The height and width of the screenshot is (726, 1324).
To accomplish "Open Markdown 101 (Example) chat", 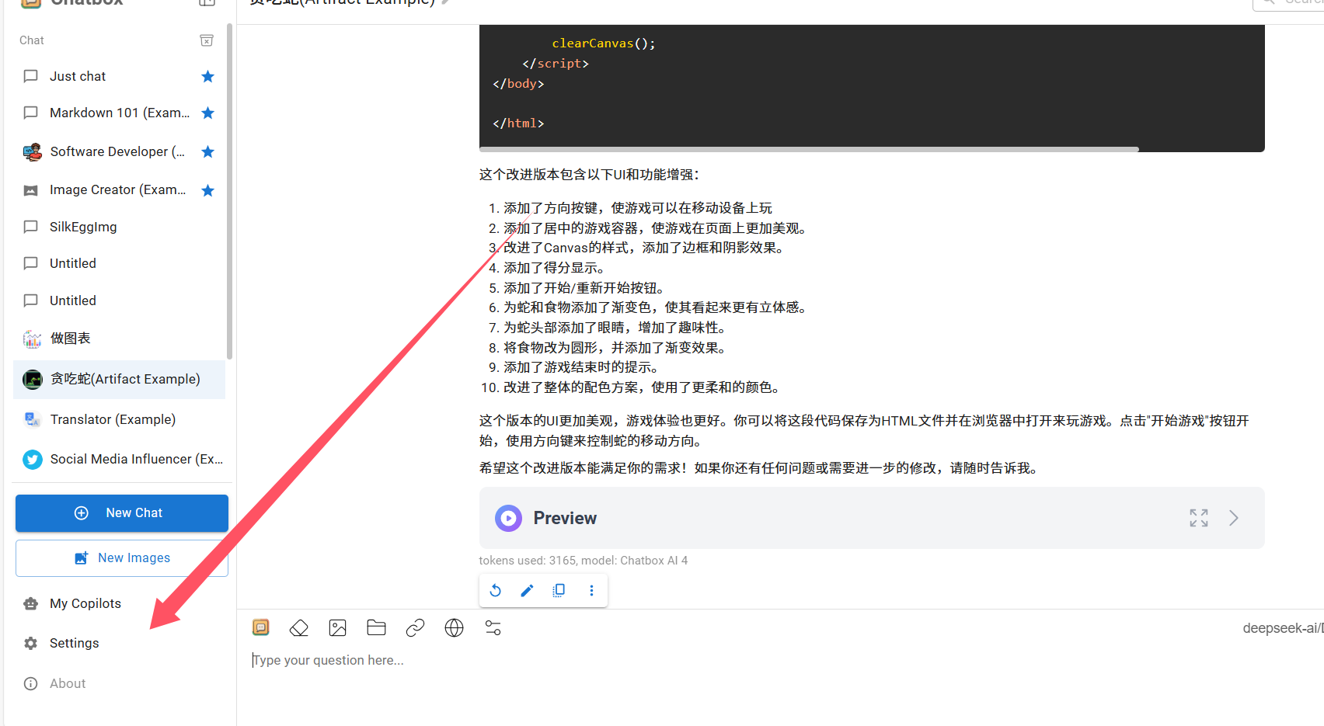I will (x=119, y=113).
